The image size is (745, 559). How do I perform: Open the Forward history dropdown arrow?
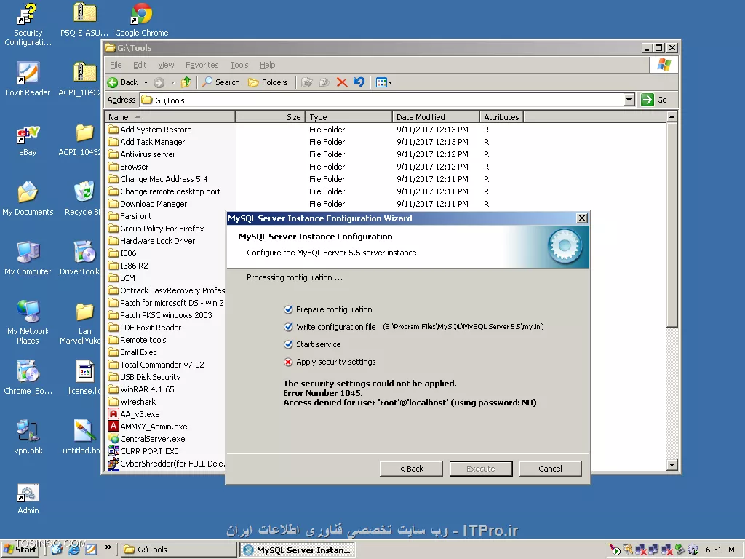tap(172, 83)
